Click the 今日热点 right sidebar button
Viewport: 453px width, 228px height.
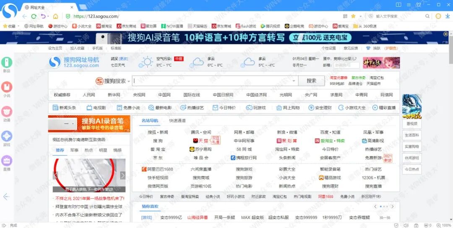point(412,169)
